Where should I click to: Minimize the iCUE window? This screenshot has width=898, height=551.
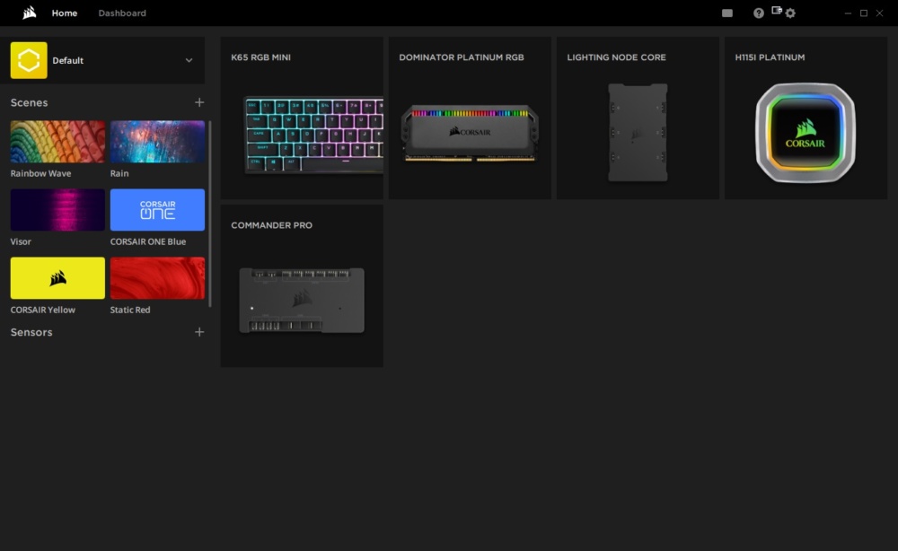click(848, 13)
